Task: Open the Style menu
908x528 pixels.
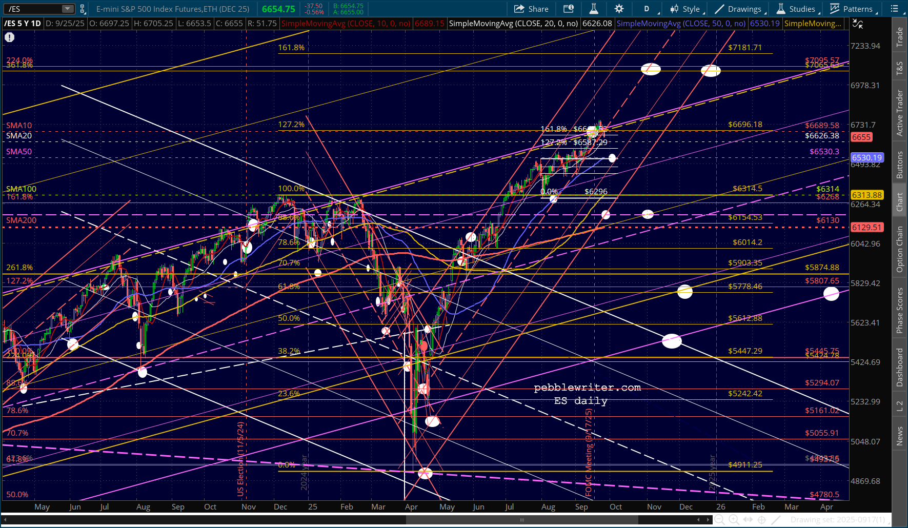Action: [x=685, y=9]
